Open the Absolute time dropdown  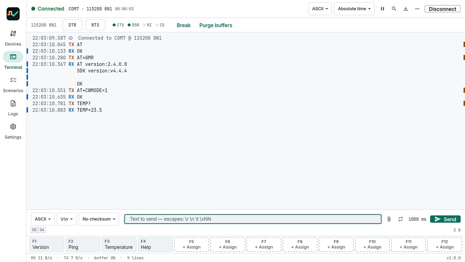click(x=354, y=9)
